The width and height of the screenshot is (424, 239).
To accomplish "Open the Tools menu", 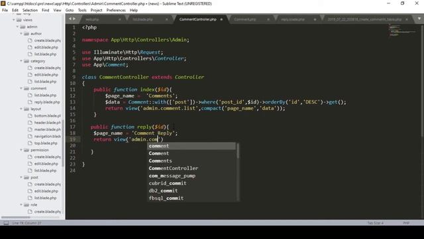I will [x=82, y=11].
